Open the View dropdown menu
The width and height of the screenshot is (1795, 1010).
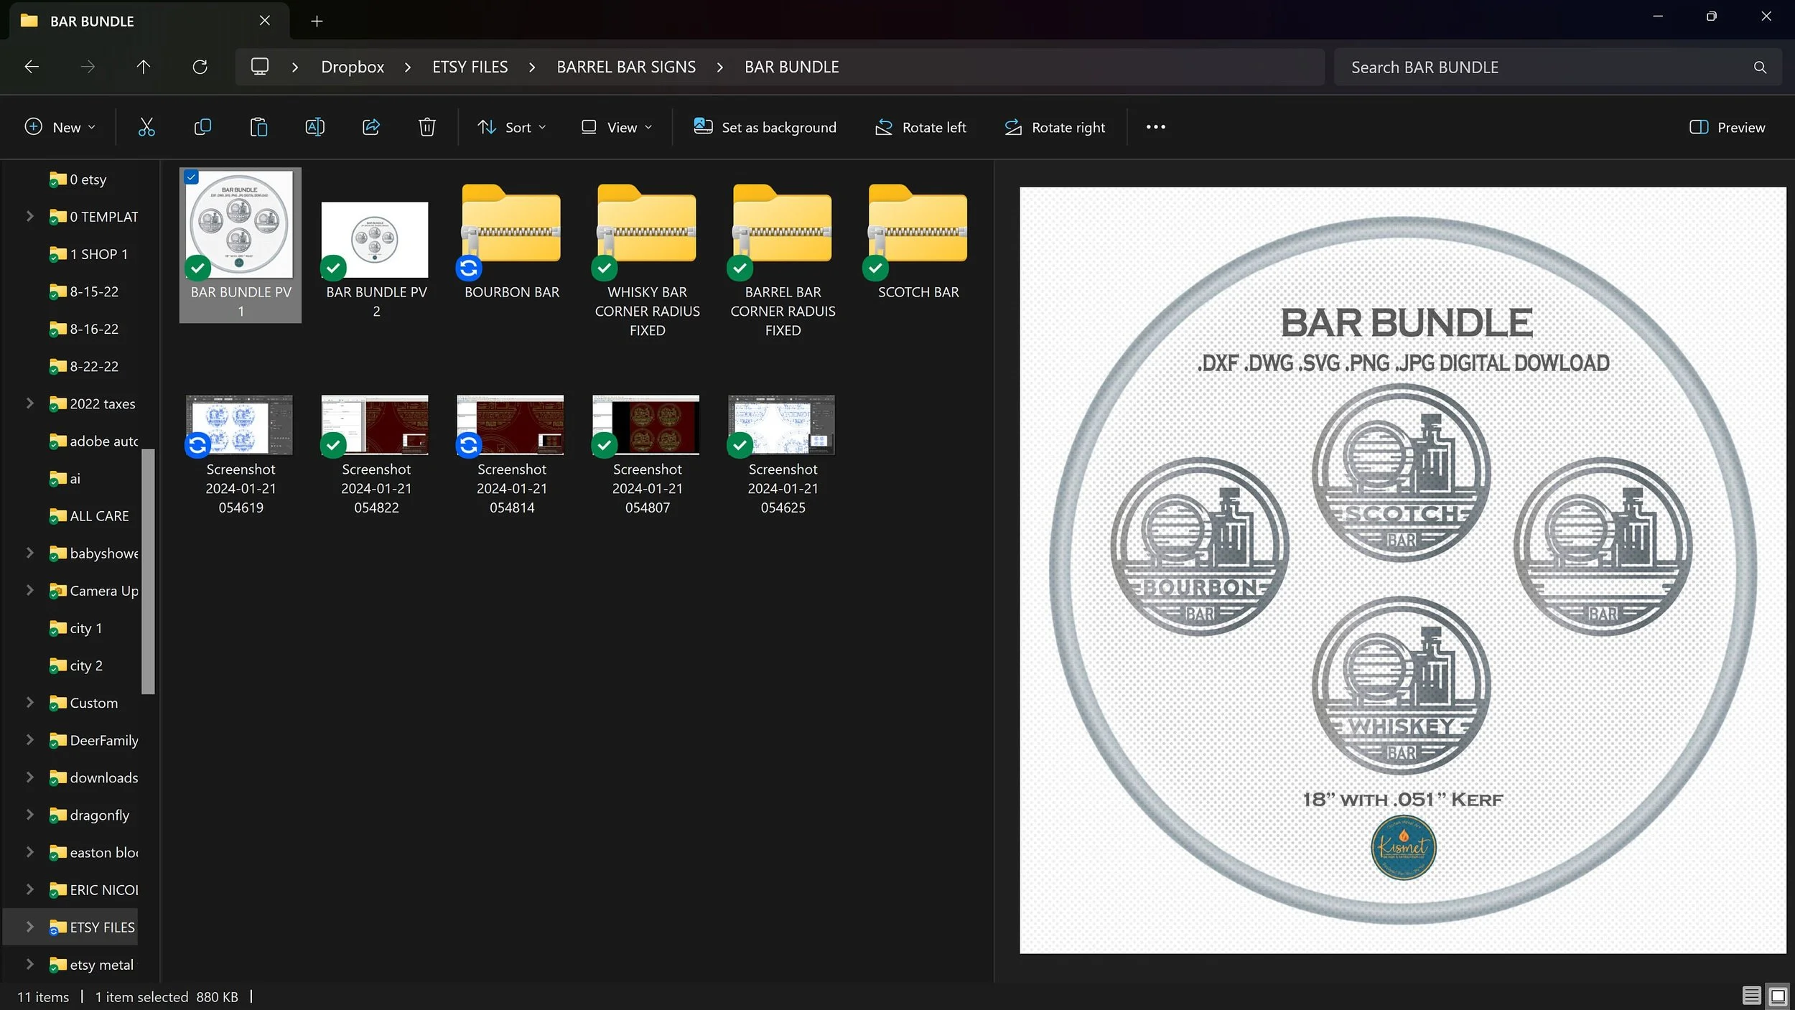(617, 127)
